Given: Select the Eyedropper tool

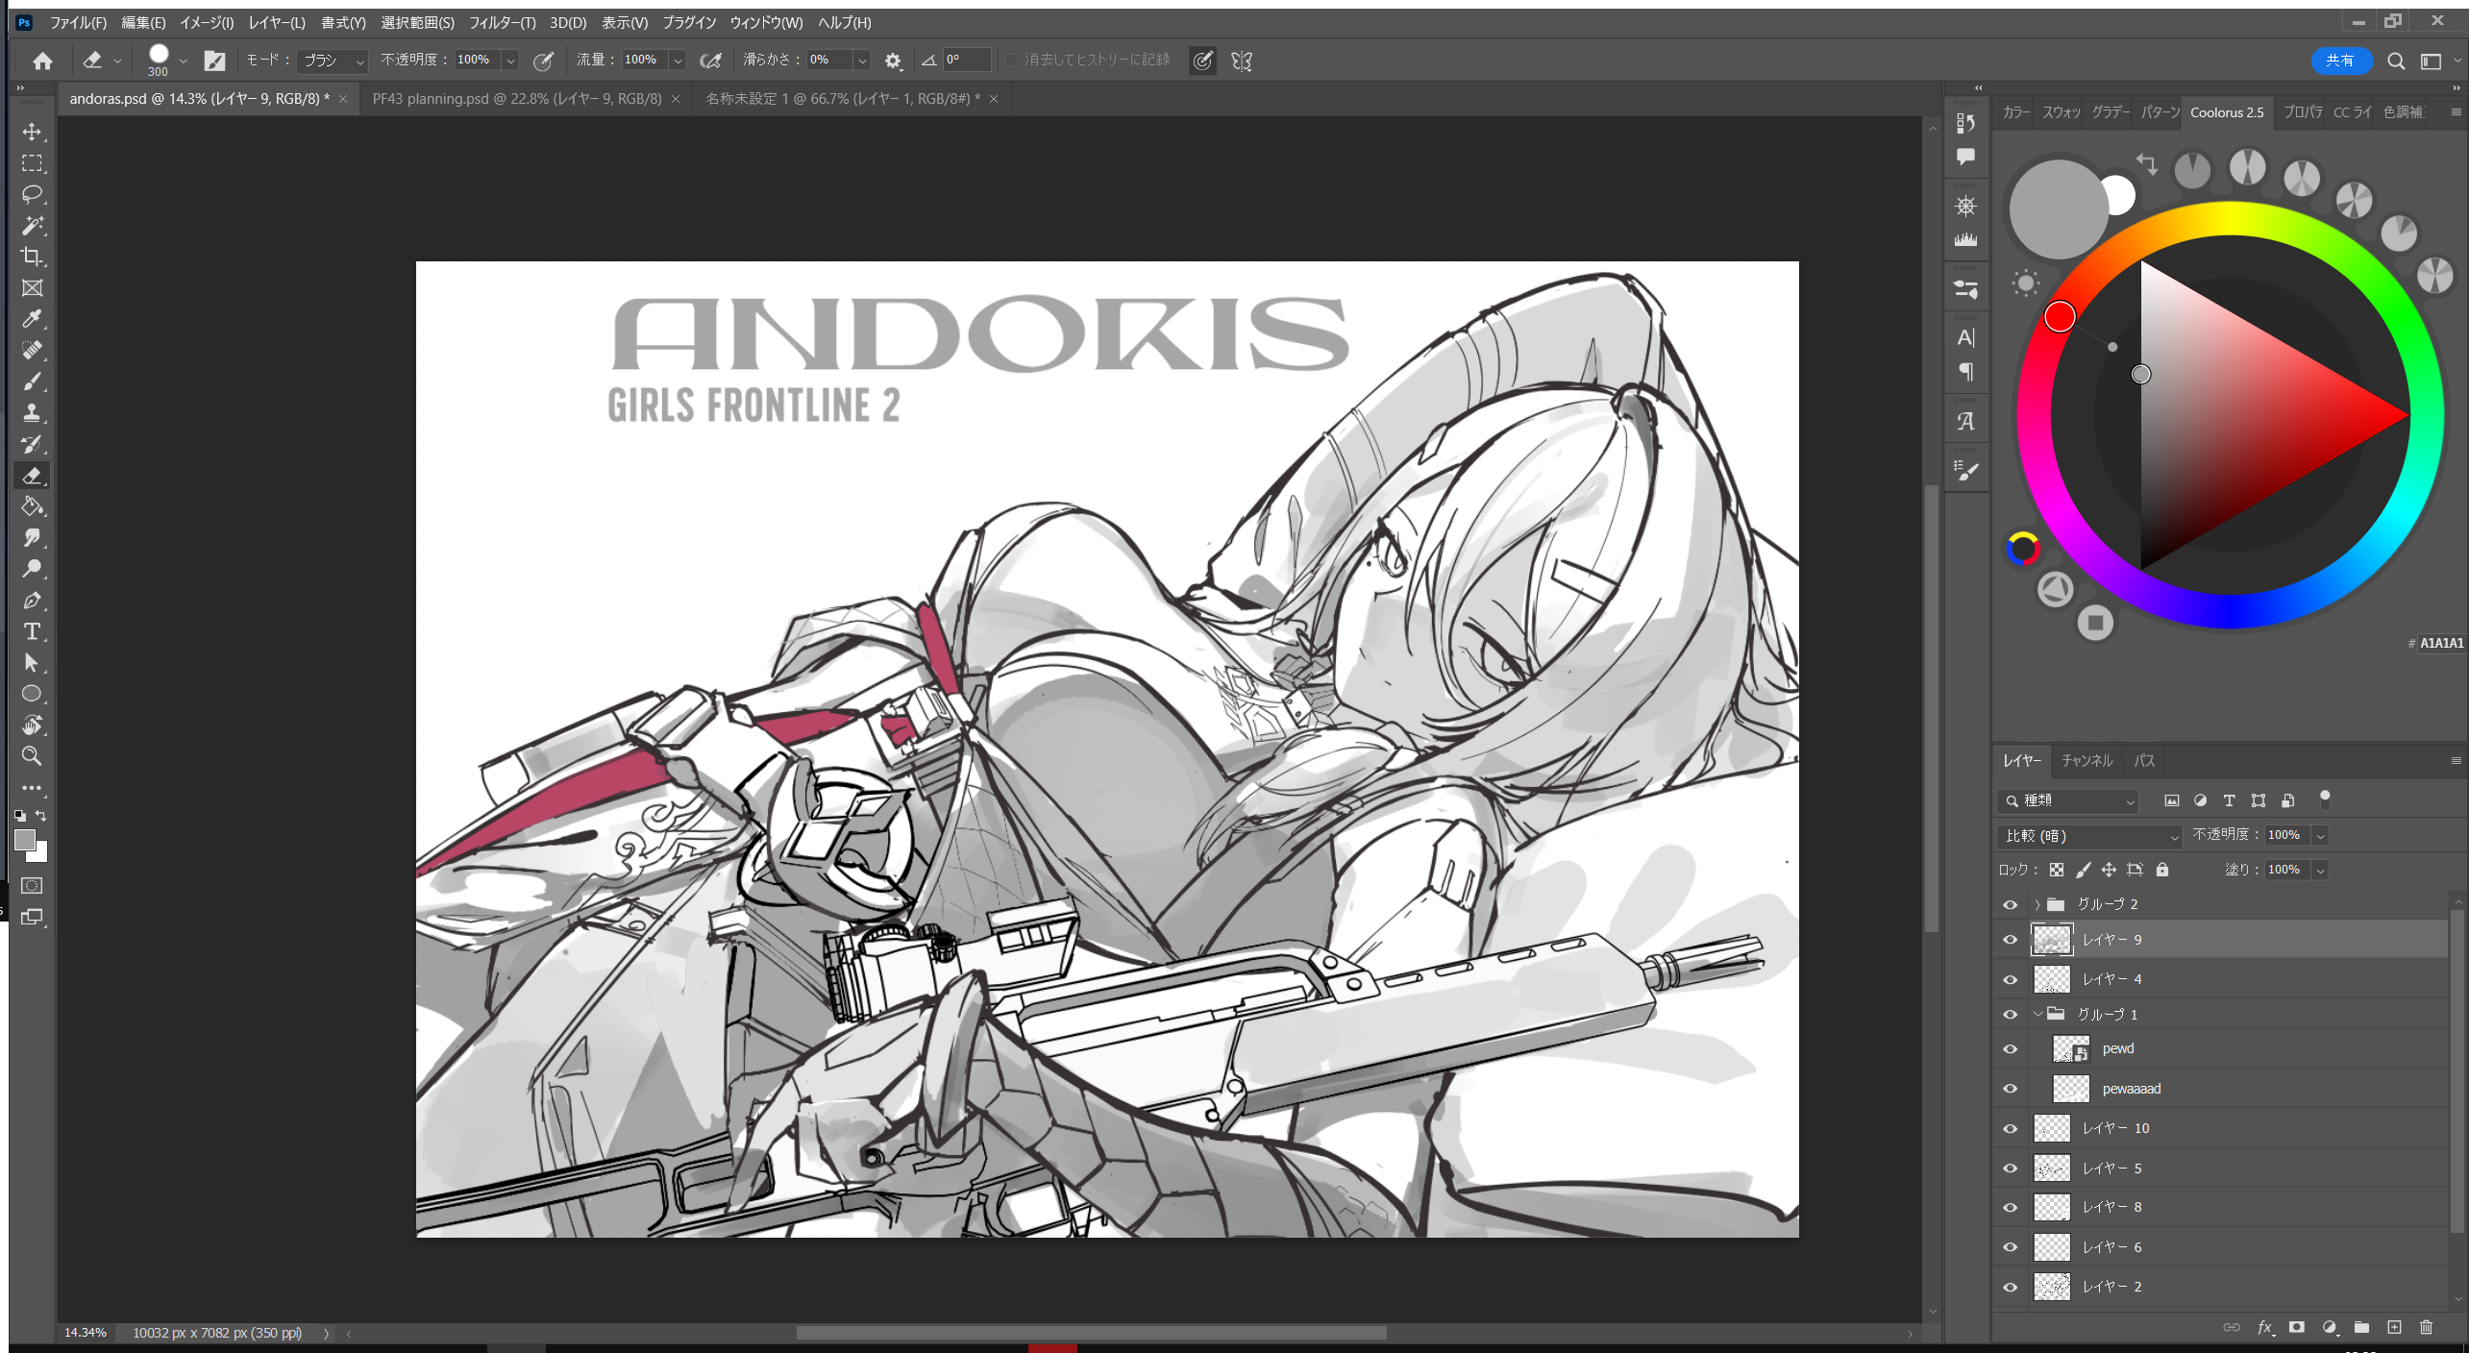Looking at the screenshot, I should [x=32, y=319].
